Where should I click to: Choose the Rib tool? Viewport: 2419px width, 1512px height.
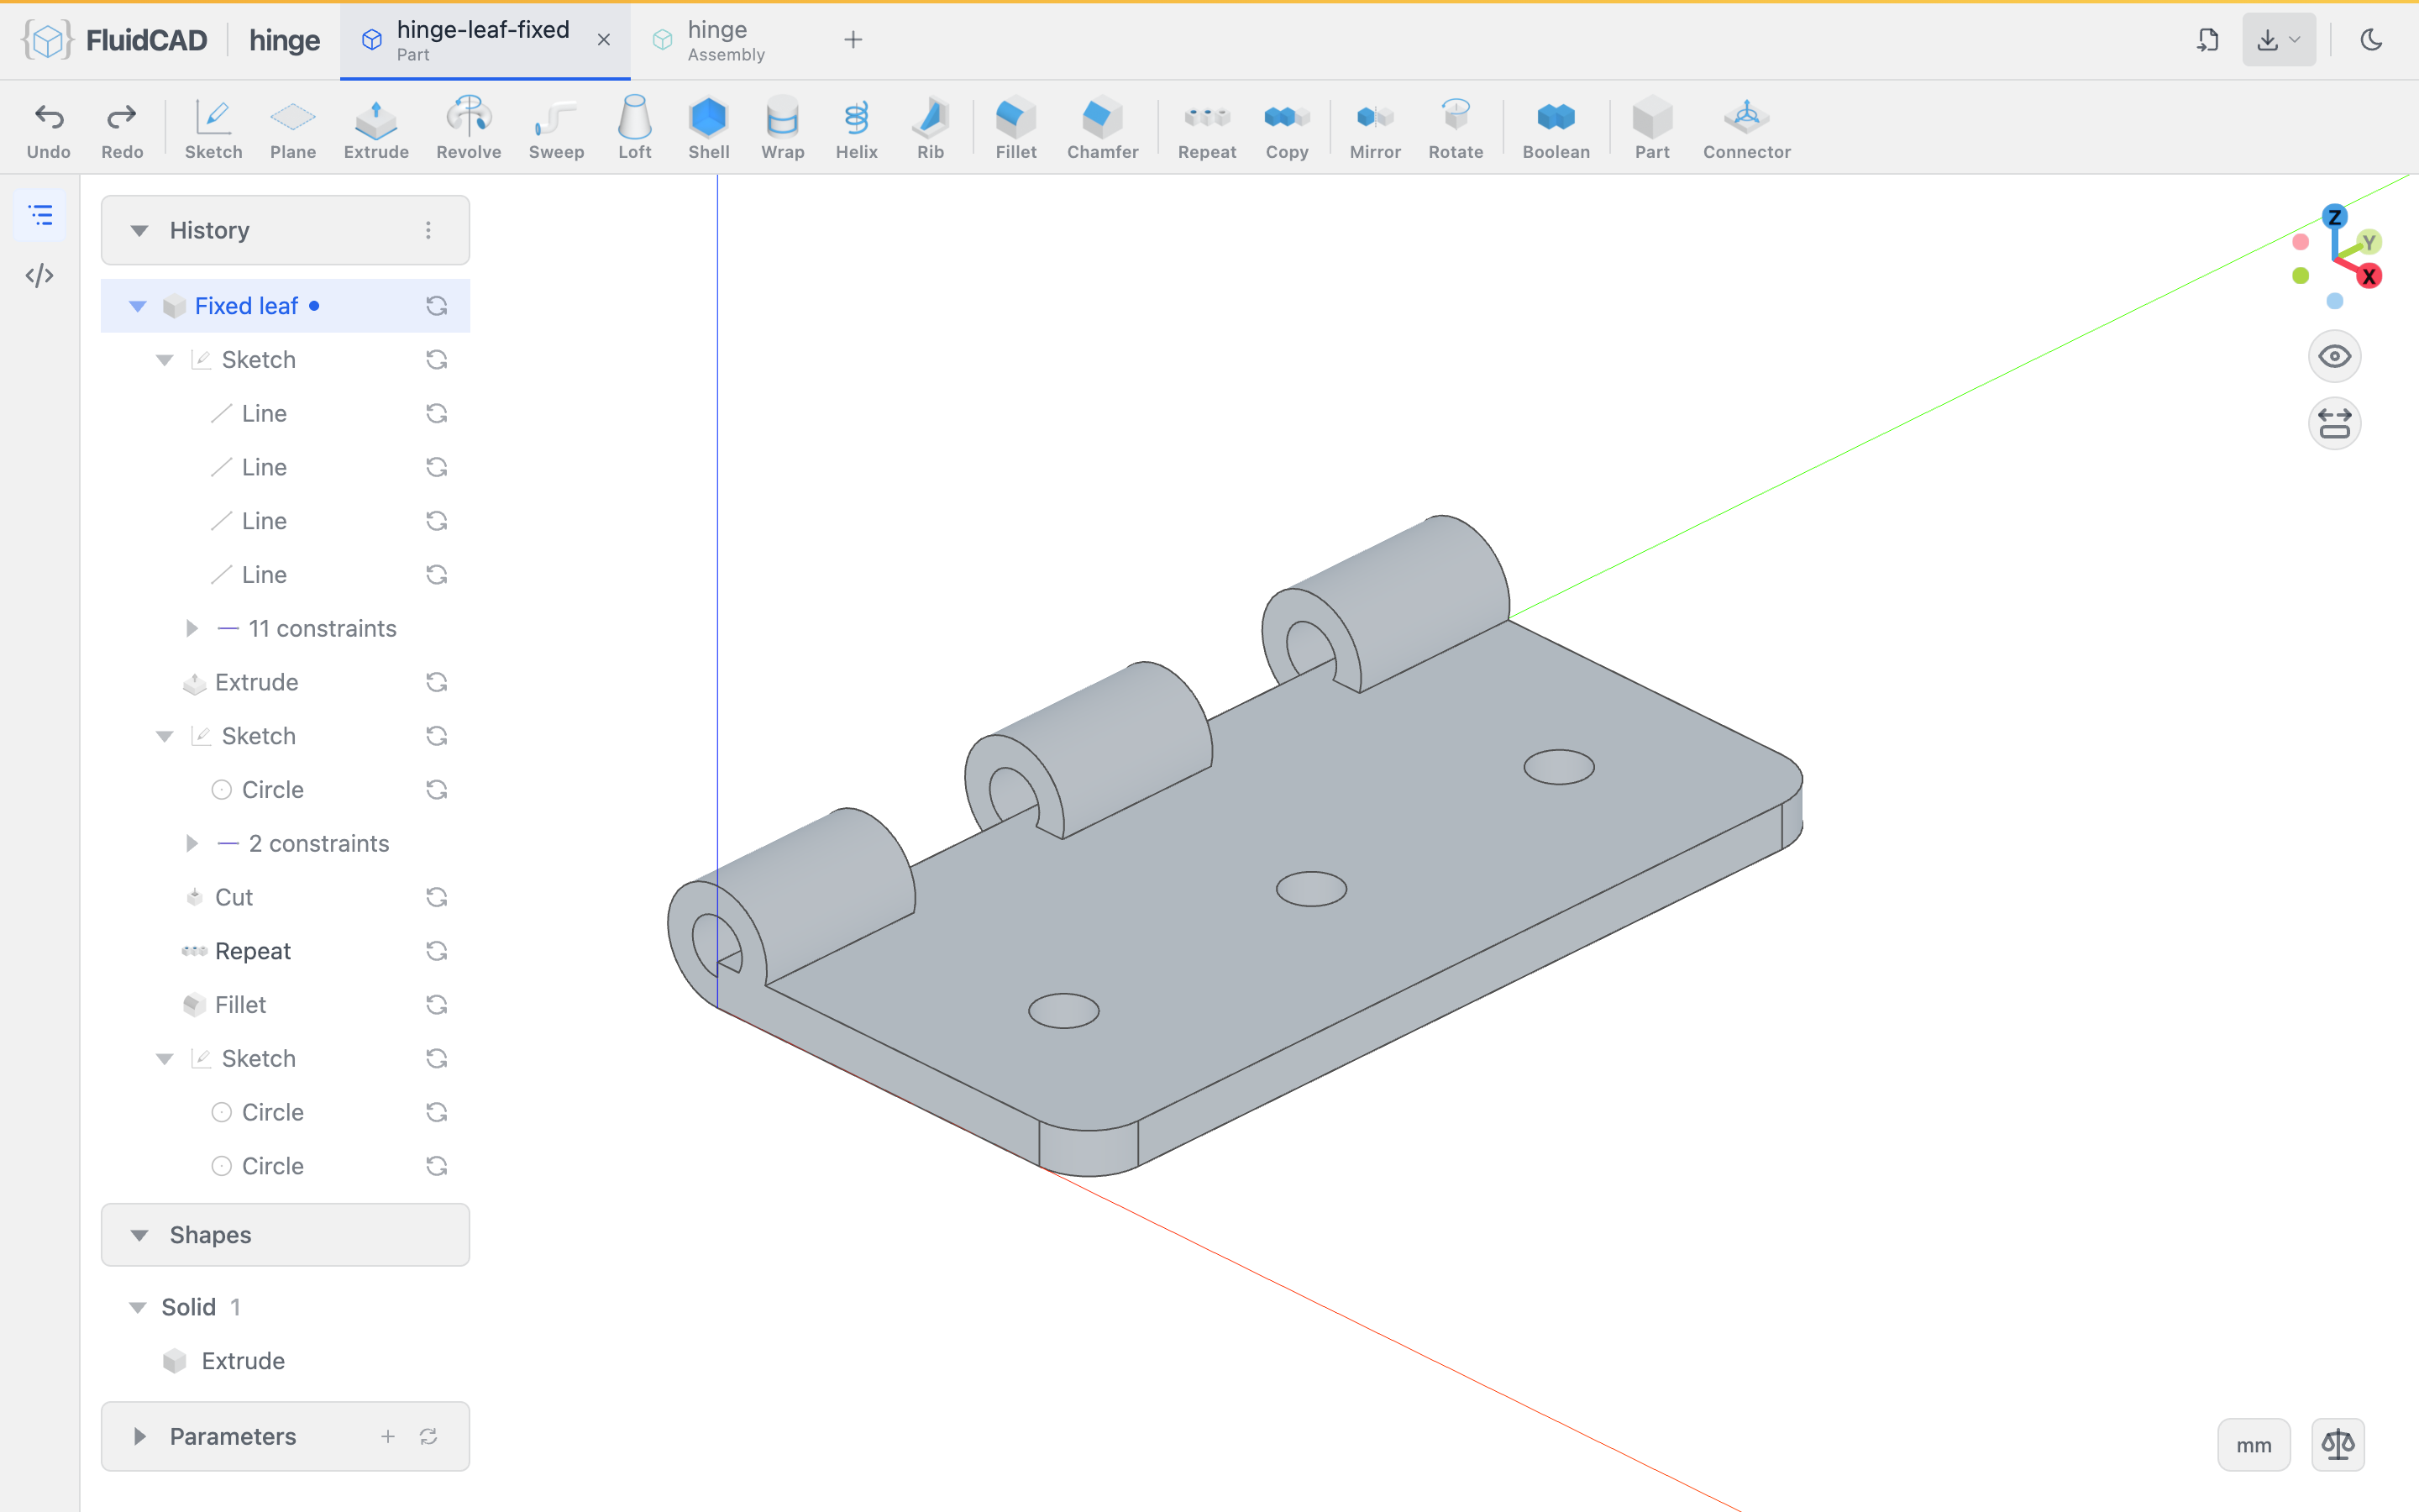point(931,128)
